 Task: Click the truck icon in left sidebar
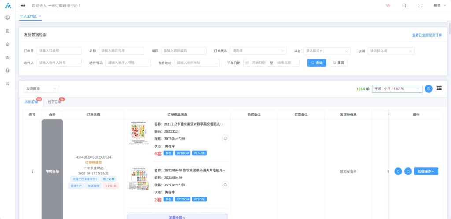(7, 57)
